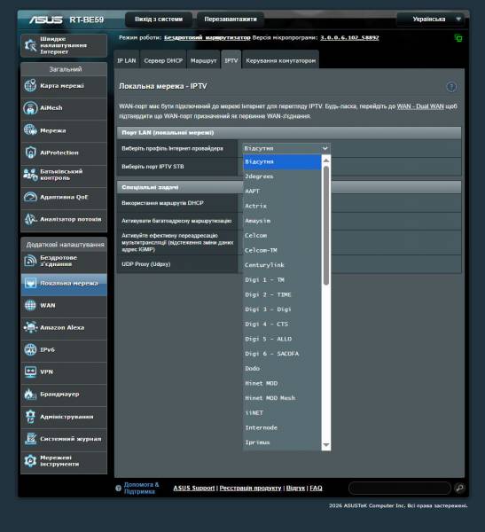The width and height of the screenshot is (485, 532).
Task: Open firmware version 3.0.0.6.102 link
Action: tap(349, 37)
